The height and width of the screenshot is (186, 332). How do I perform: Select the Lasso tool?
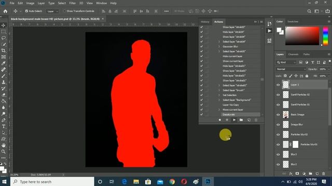click(4, 38)
